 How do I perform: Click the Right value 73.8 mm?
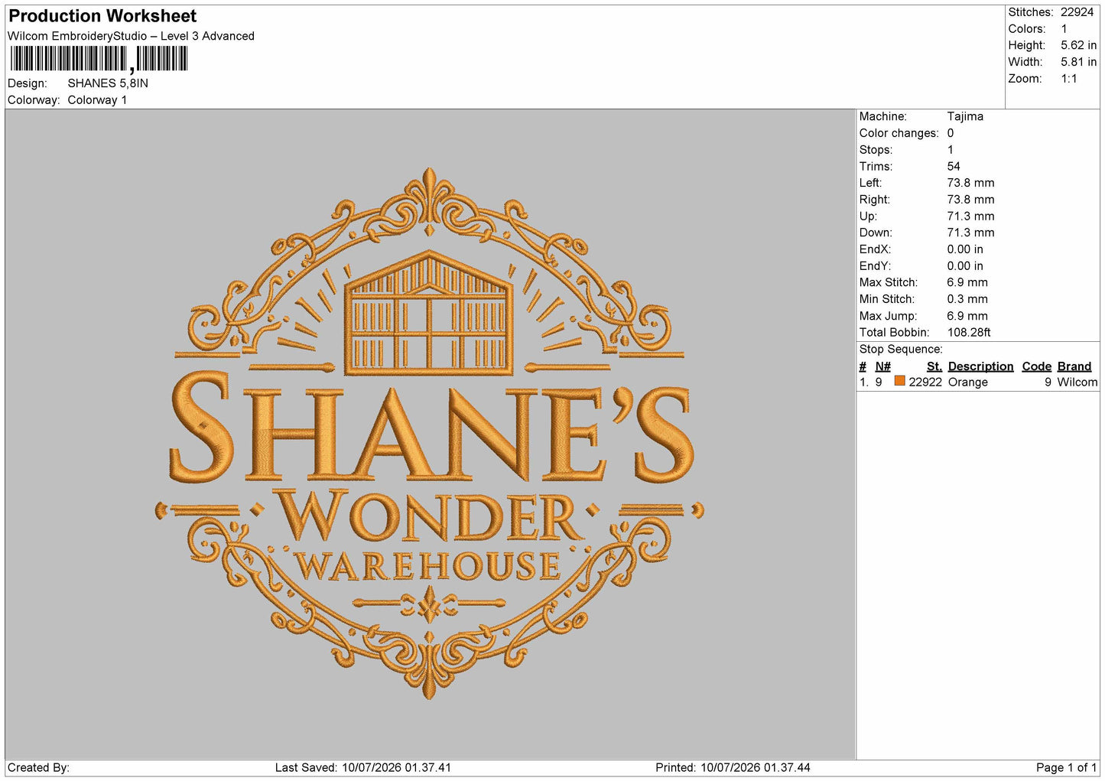[x=970, y=200]
